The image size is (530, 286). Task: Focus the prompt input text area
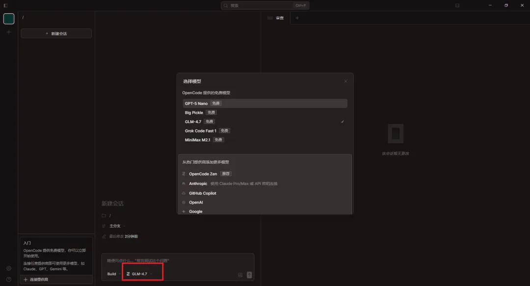[178, 260]
